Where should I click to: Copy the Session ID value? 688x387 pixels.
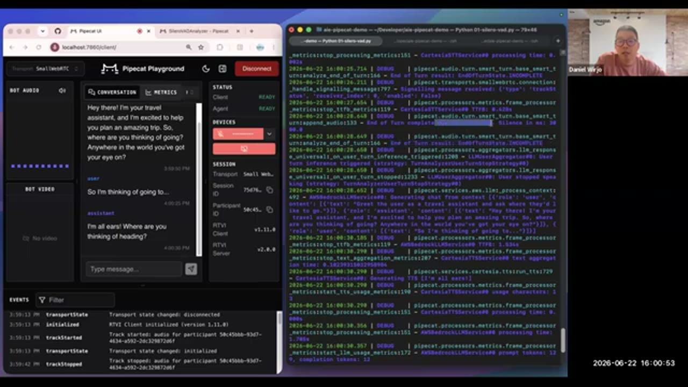269,190
